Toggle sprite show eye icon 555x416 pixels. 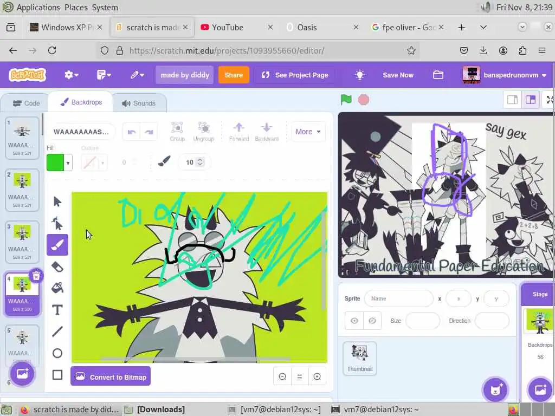click(354, 321)
